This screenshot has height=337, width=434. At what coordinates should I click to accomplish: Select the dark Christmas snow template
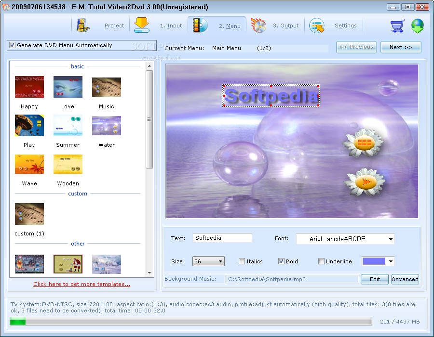coord(29,264)
